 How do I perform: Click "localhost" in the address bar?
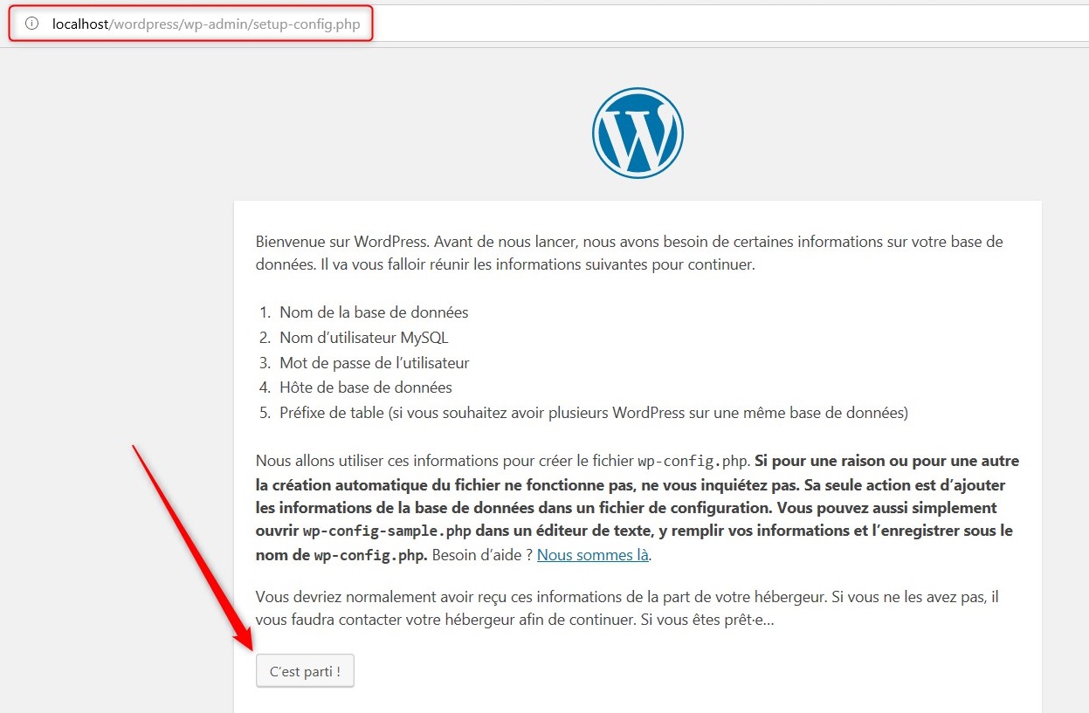click(79, 24)
